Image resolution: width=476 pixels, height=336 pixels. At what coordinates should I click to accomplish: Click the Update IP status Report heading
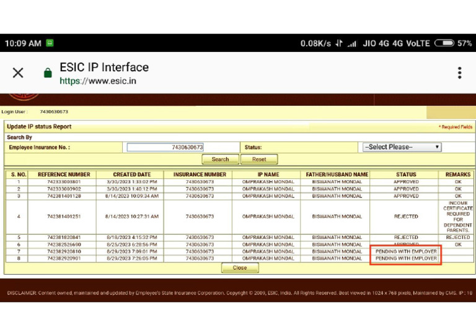click(39, 127)
